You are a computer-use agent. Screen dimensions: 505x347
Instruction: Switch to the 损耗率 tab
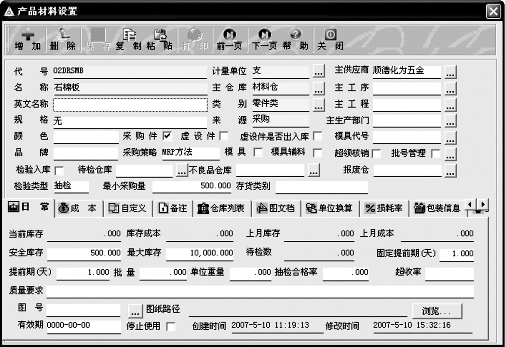pyautogui.click(x=384, y=208)
